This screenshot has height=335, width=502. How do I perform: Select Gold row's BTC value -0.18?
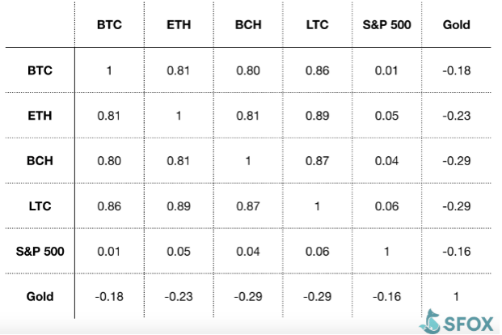click(x=109, y=297)
